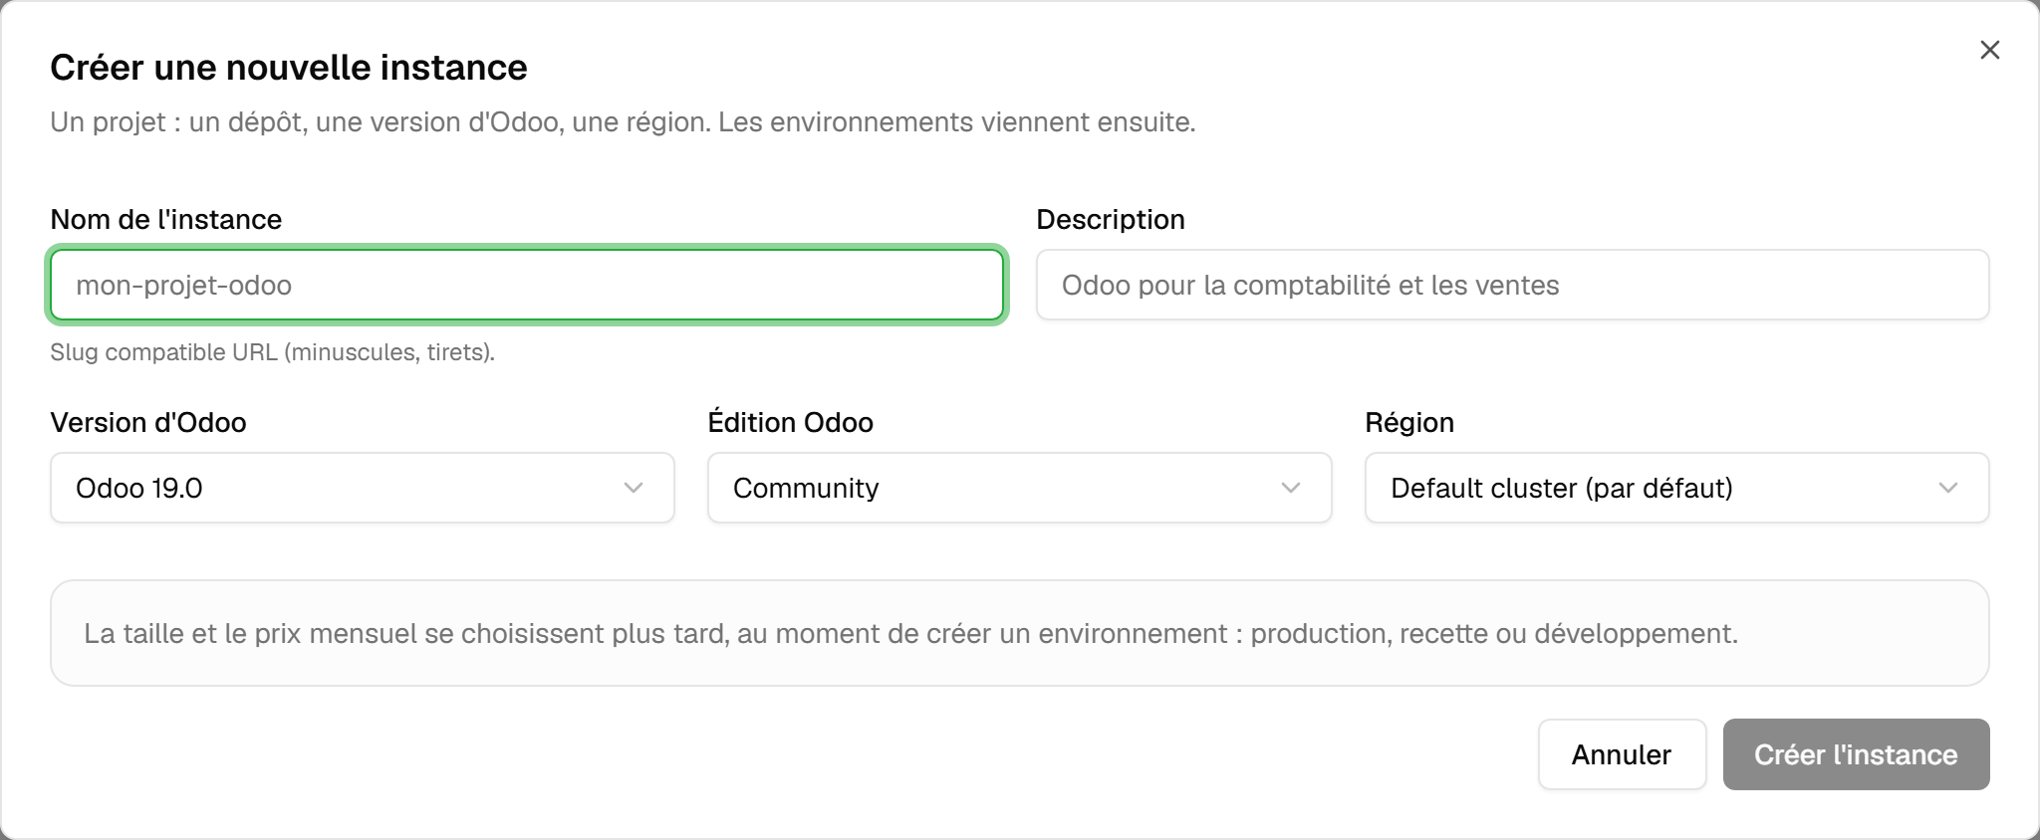Open the Région dropdown

[1676, 488]
